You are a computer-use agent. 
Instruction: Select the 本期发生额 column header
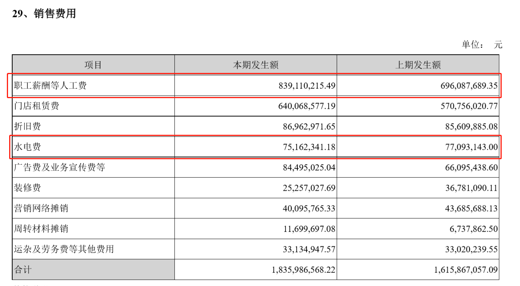(x=256, y=65)
